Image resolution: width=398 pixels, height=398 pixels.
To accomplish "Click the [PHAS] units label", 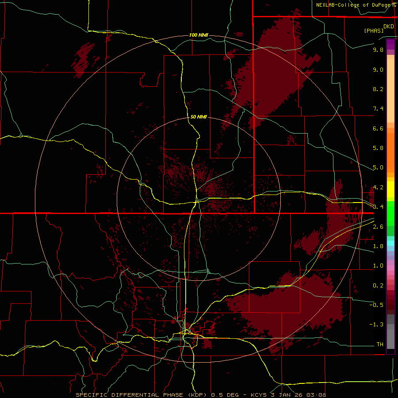I will point(374,31).
